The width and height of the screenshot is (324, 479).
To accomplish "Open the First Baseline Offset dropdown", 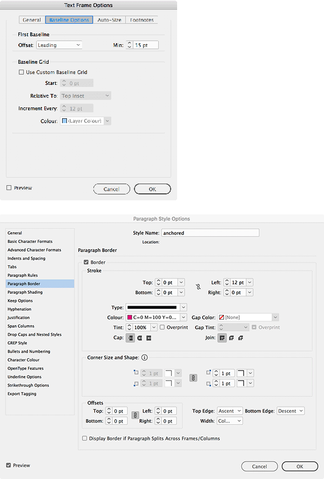I will [58, 45].
